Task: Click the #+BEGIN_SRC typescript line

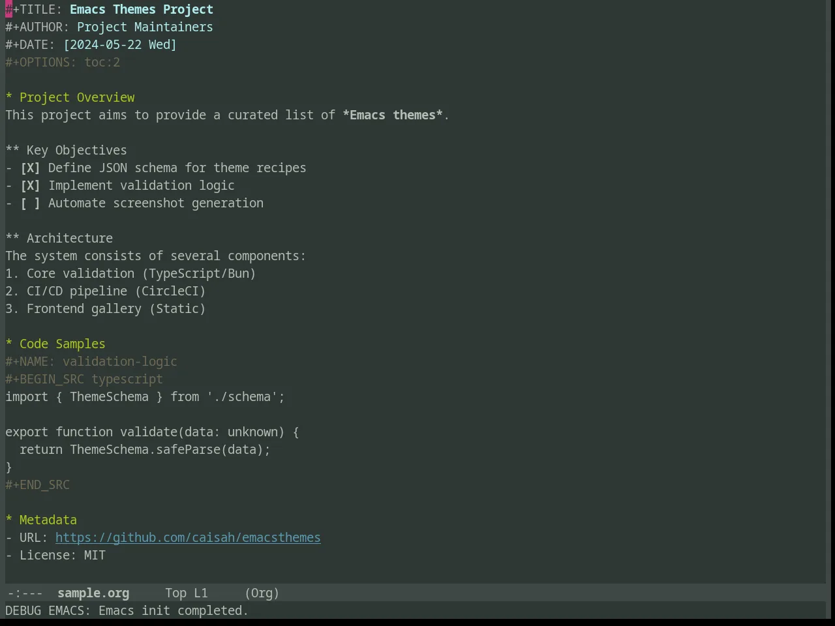Action: [84, 380]
